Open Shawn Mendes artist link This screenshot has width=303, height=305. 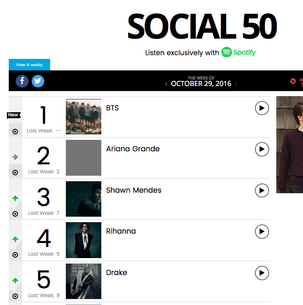134,190
